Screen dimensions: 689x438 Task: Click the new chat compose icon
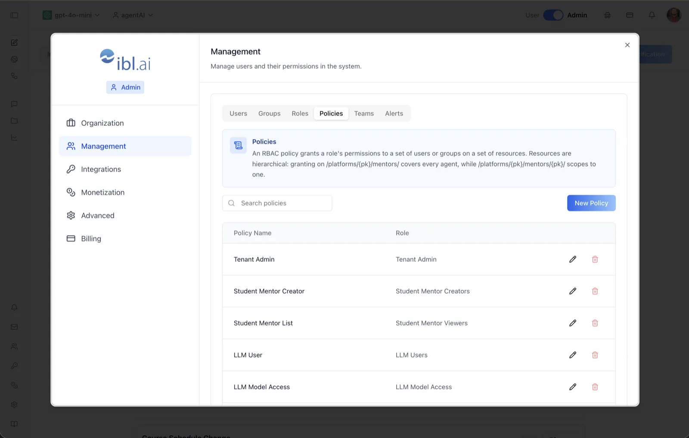pos(14,42)
